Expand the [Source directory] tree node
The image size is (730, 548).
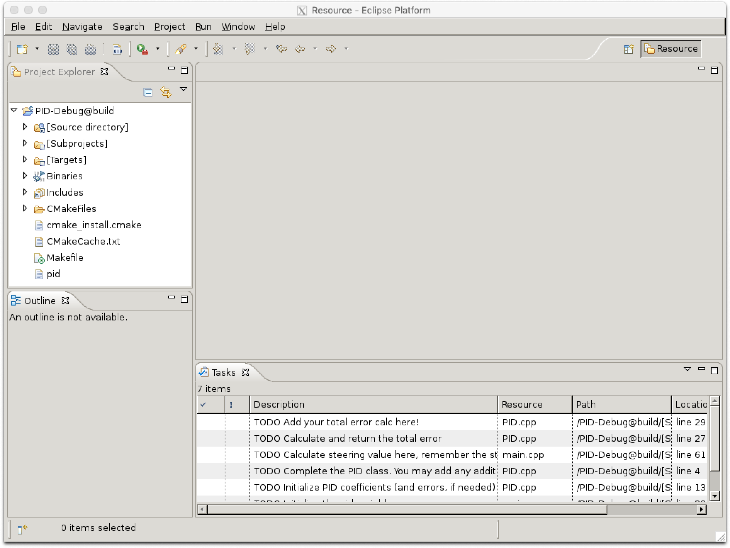point(25,127)
